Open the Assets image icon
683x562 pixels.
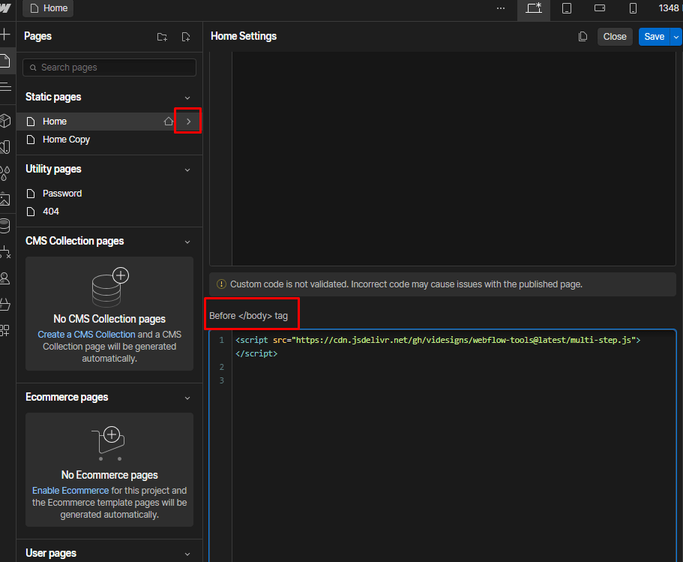click(4, 200)
